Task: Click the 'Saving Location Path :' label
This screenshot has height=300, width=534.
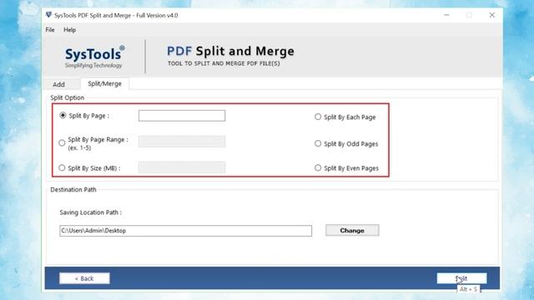Action: [x=91, y=212]
